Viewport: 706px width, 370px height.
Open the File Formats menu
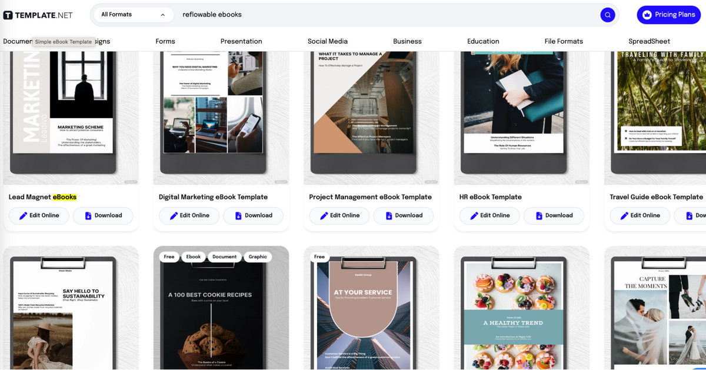point(564,41)
